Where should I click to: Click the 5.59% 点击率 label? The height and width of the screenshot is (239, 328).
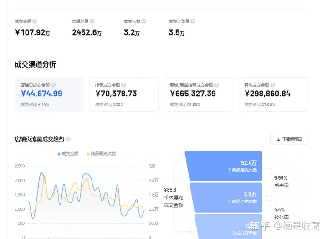tap(282, 182)
